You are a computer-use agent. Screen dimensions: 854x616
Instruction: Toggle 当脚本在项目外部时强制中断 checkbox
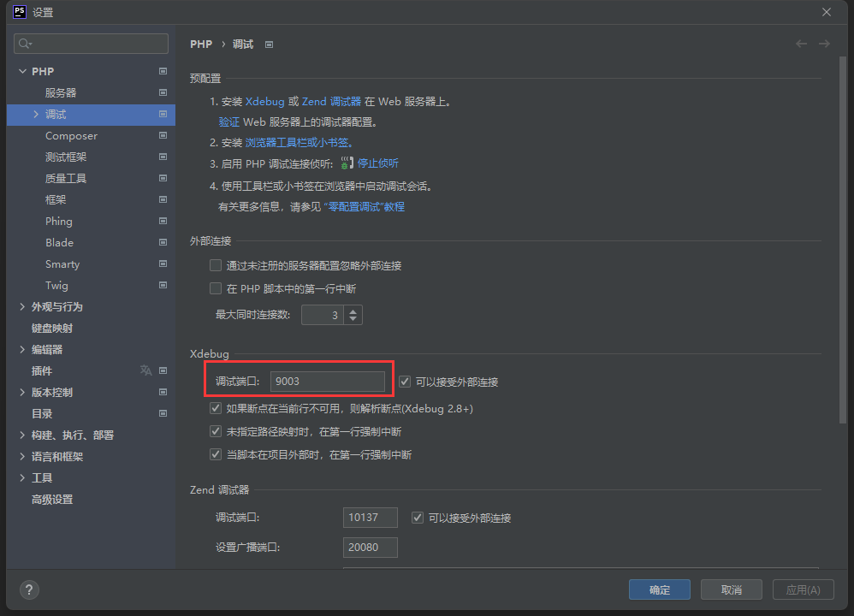(x=216, y=454)
